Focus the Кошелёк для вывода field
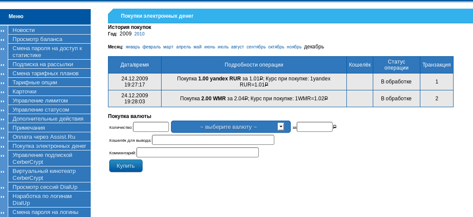The image size is (473, 217). [x=213, y=140]
